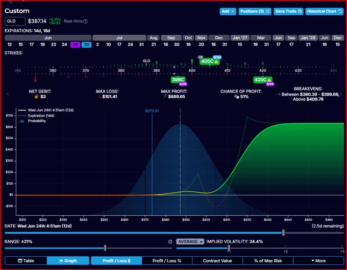Click the Probability legend icon
This screenshot has height=270, width=347.
click(x=21, y=121)
